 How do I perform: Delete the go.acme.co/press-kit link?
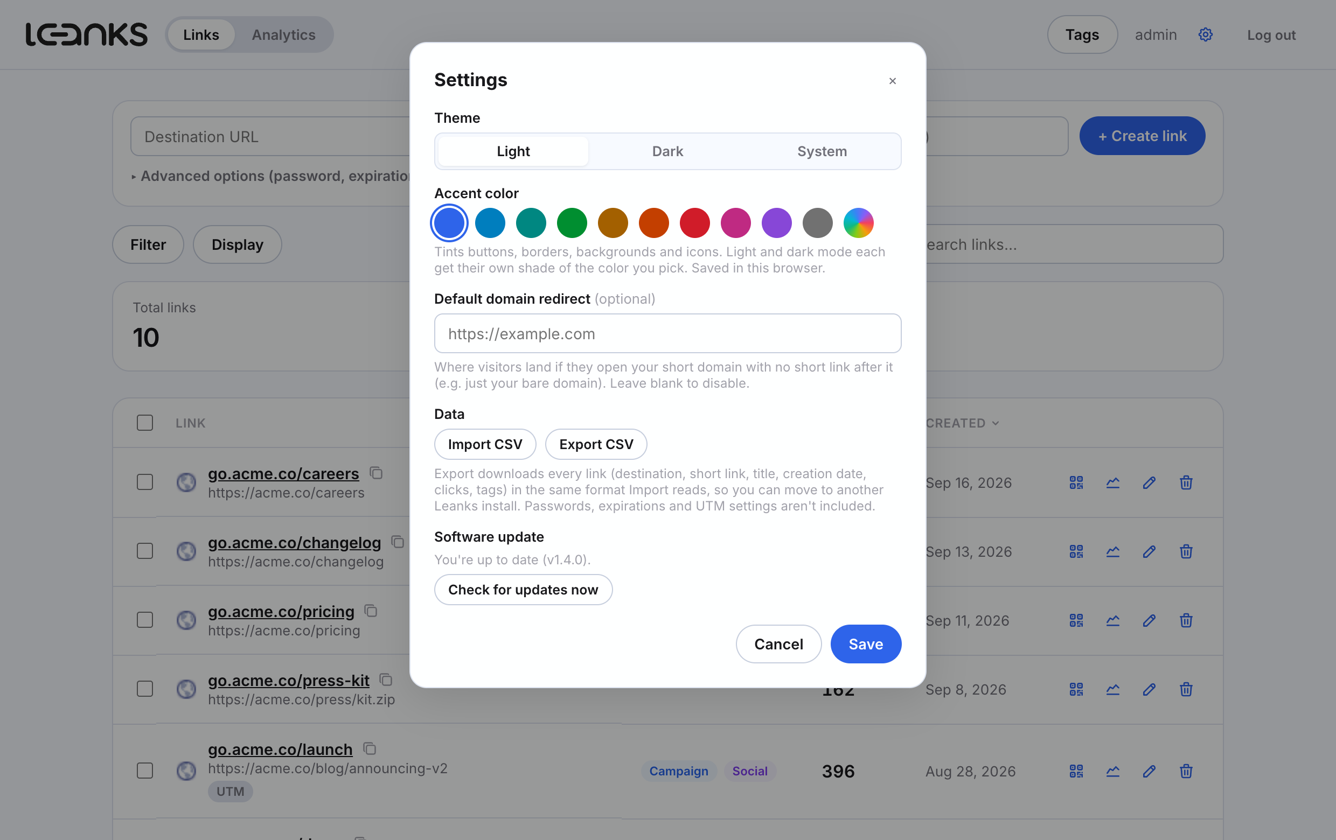click(1186, 689)
